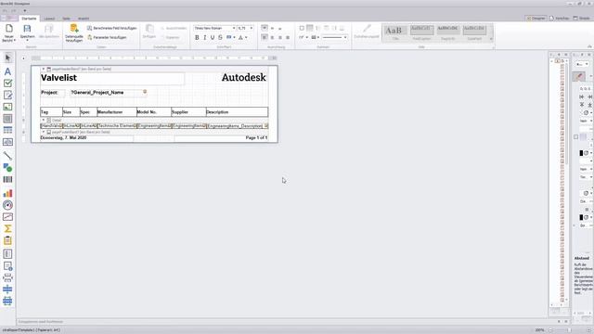Select the pointer tool in the toolbox
The image size is (594, 334).
7,58
